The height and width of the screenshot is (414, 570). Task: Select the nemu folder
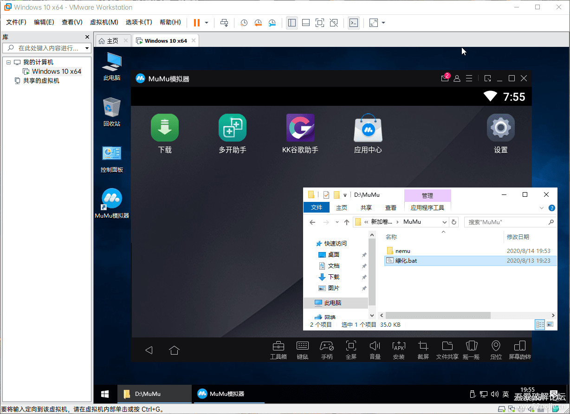[x=403, y=251]
